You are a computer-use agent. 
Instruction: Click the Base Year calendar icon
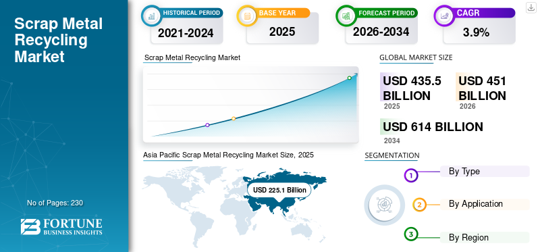[x=246, y=15]
